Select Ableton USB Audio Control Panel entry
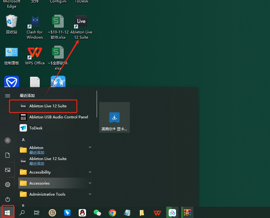The width and height of the screenshot is (270, 218). click(x=58, y=117)
